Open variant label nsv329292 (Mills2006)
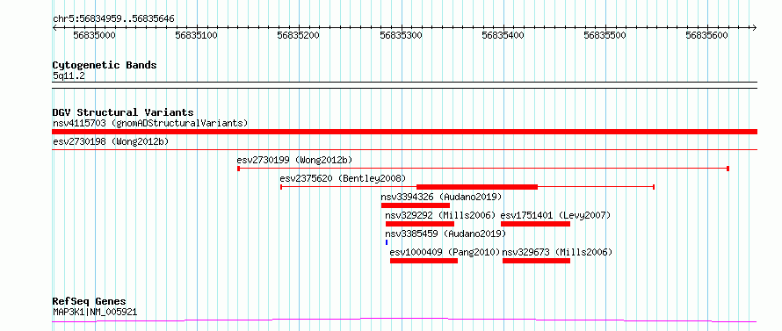Image resolution: width=782 pixels, height=331 pixels. coord(440,215)
